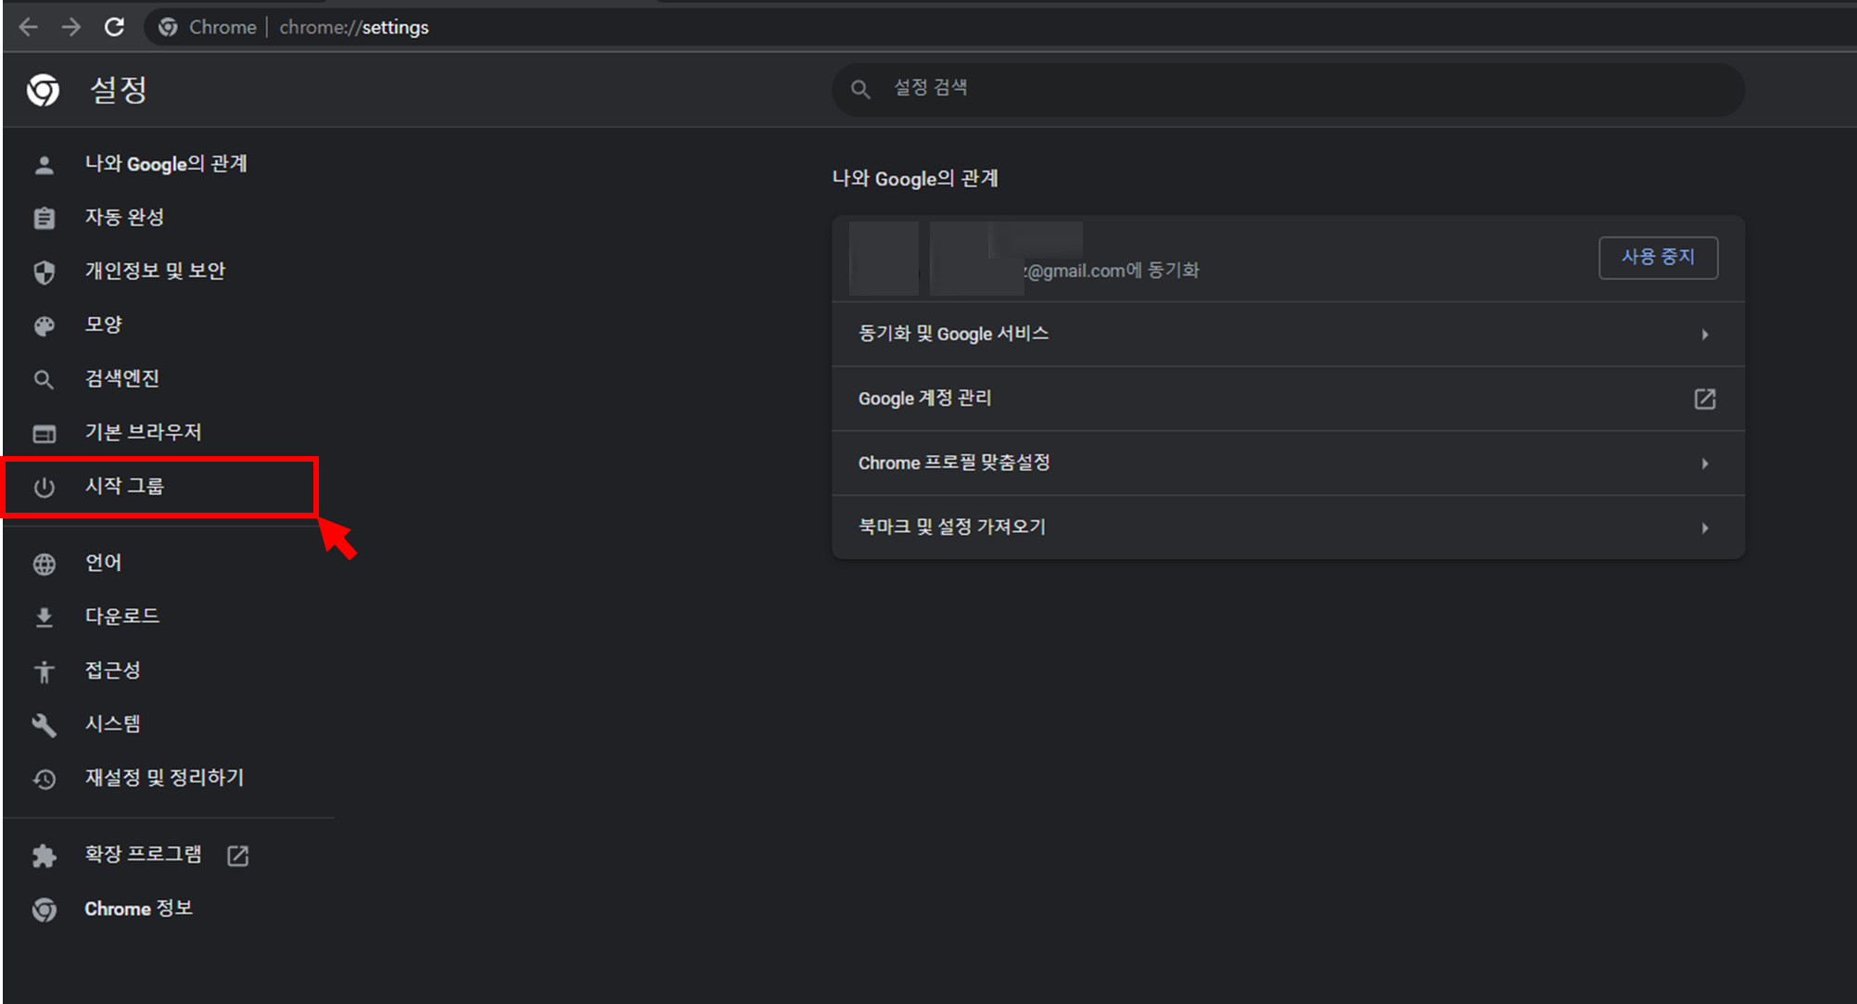Open 북마크 및 설정 가져오기 row
This screenshot has width=1857, height=1004.
pos(1288,527)
